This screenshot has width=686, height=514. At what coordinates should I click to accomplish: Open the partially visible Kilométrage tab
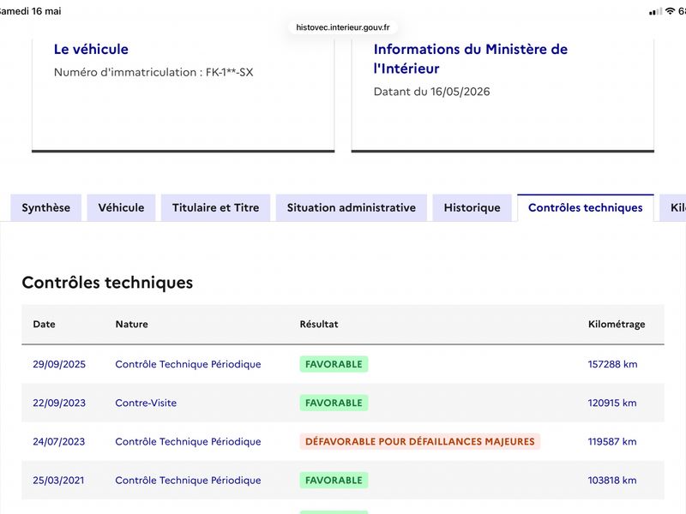pos(674,207)
